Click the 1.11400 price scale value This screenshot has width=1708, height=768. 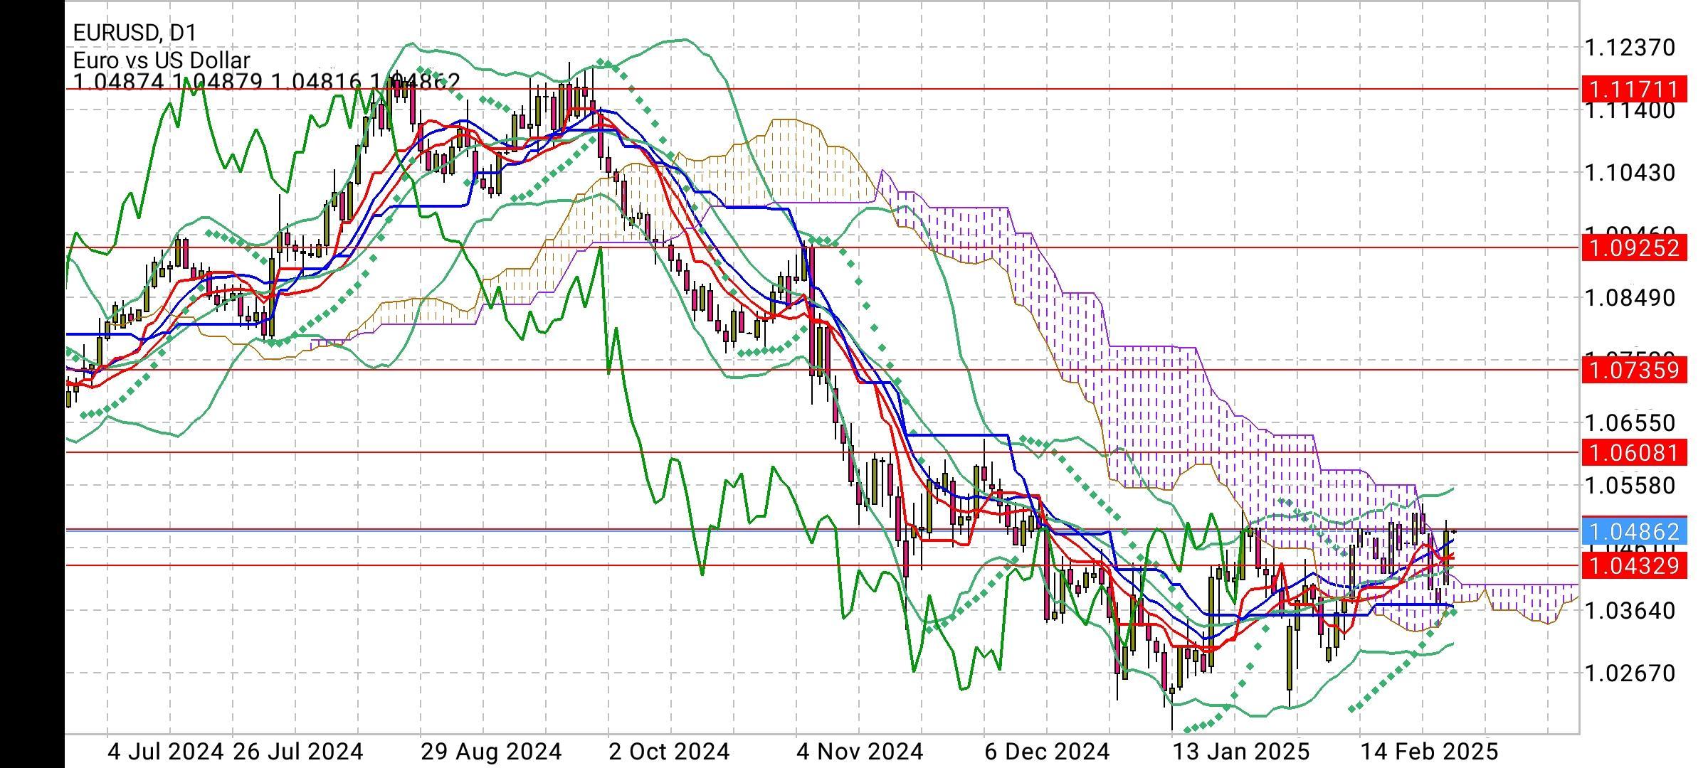(1629, 110)
